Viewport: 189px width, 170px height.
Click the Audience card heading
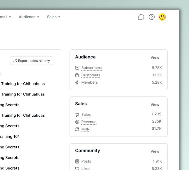point(85,57)
